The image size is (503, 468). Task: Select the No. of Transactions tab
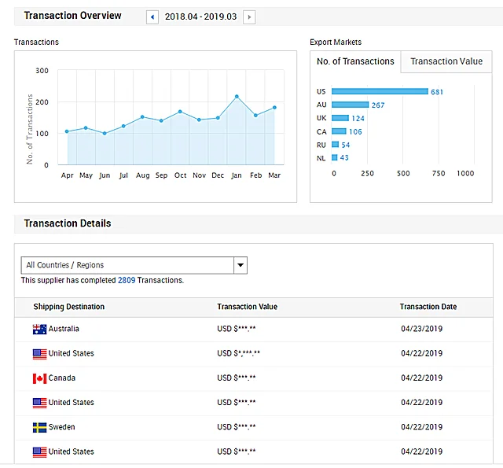pos(355,61)
